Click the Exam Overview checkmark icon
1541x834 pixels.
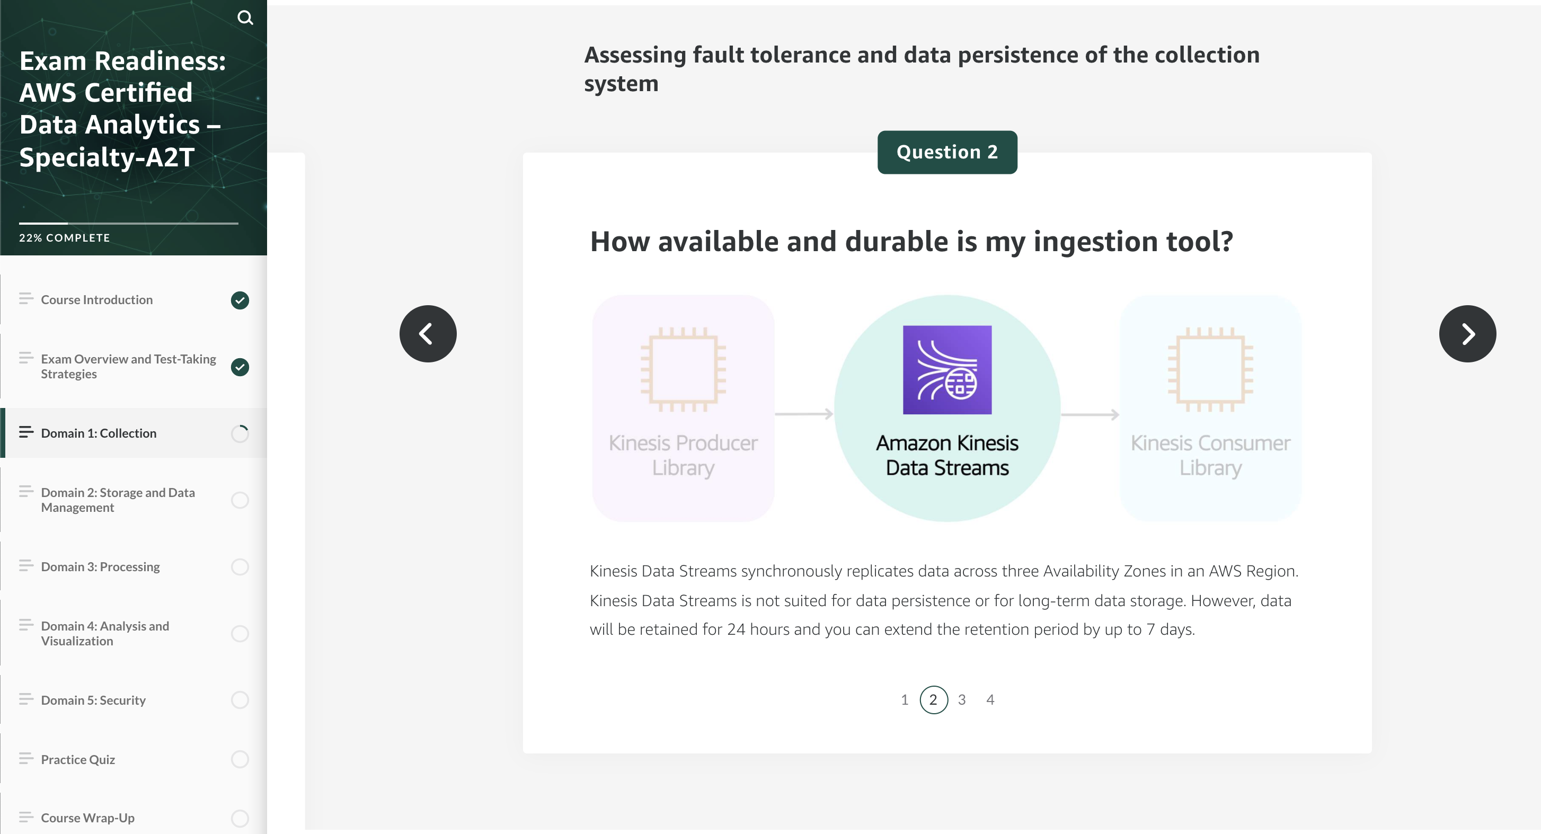[239, 366]
